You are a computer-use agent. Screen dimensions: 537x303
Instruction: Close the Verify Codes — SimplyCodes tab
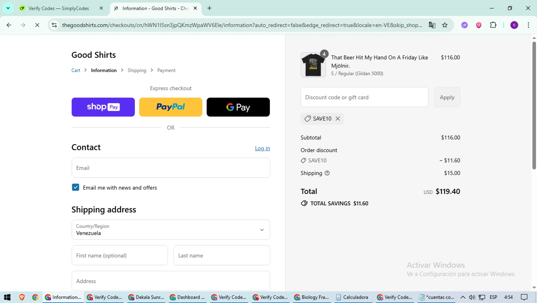(x=101, y=8)
